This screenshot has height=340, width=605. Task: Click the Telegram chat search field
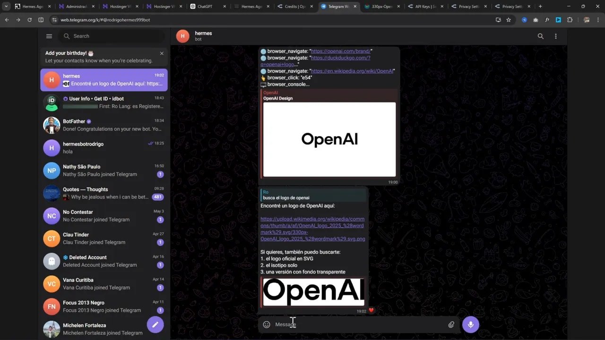pyautogui.click(x=112, y=36)
